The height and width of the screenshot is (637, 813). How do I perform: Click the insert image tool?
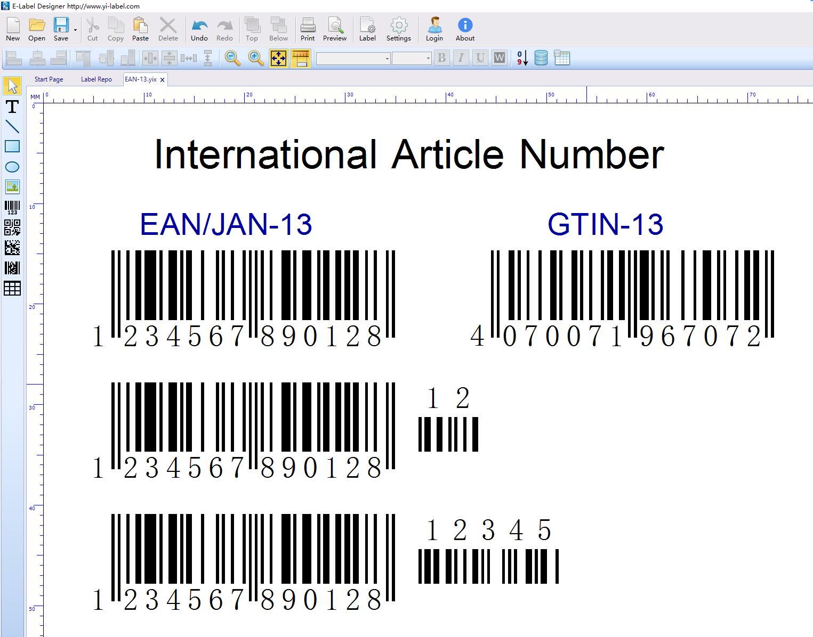[x=12, y=187]
